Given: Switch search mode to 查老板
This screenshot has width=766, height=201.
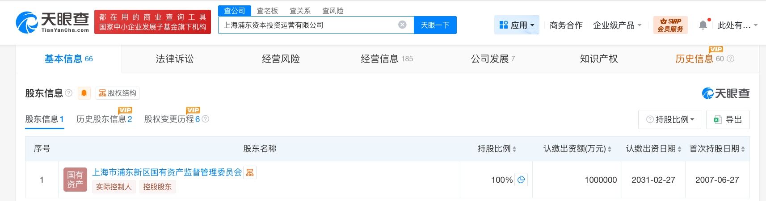Looking at the screenshot, I should pyautogui.click(x=267, y=11).
